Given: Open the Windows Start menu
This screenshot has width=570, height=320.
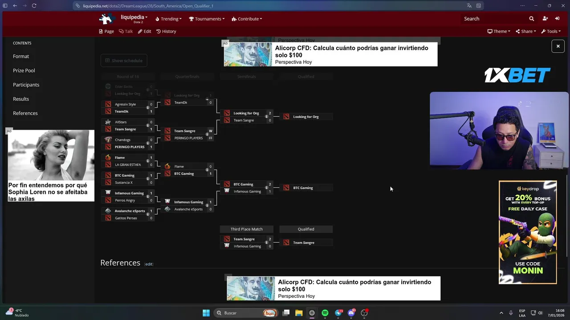Looking at the screenshot, I should 206,313.
